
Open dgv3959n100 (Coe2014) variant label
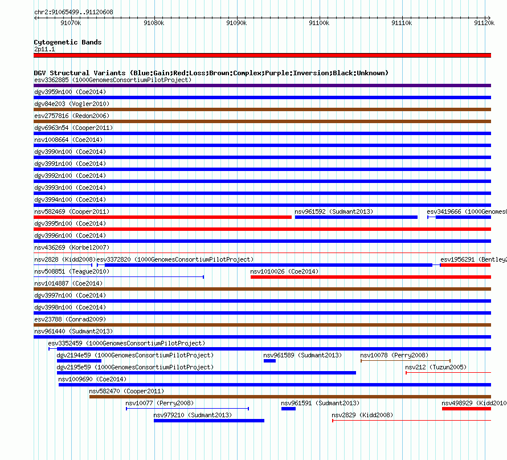click(x=70, y=92)
